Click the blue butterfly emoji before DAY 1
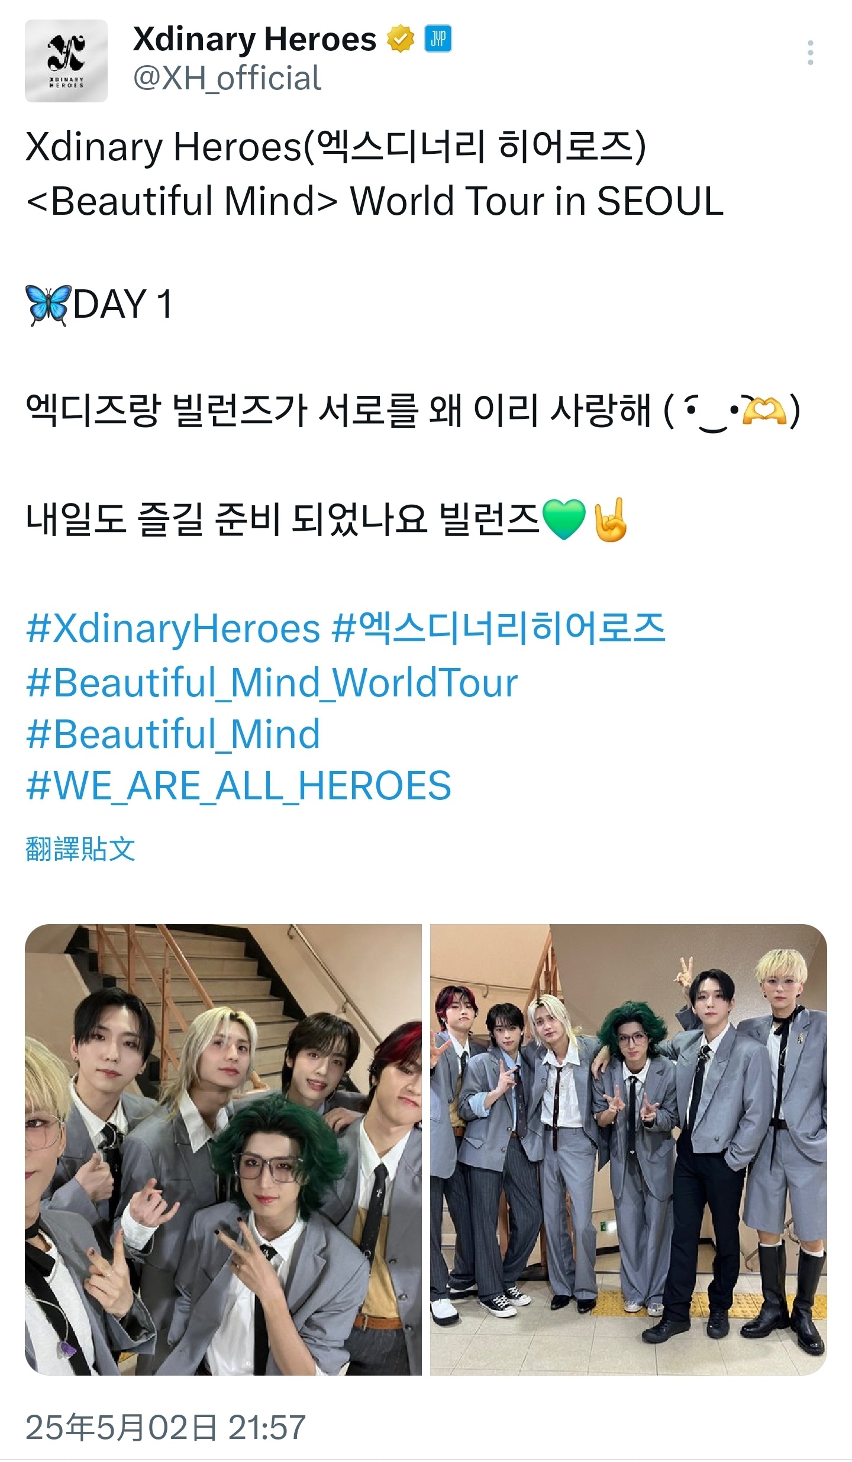This screenshot has height=1462, width=852. click(x=49, y=305)
